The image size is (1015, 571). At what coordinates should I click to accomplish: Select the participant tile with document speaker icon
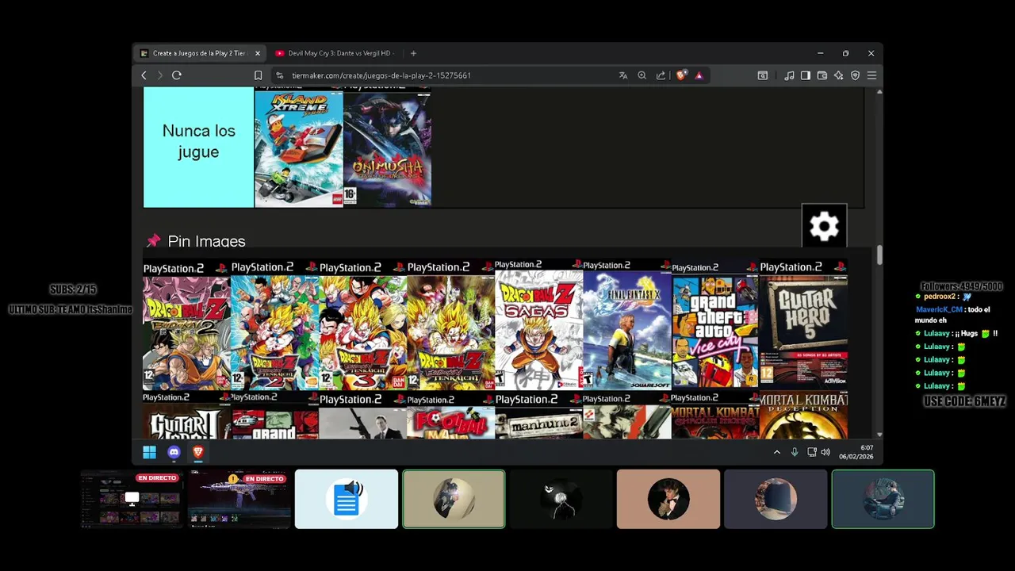tap(347, 499)
